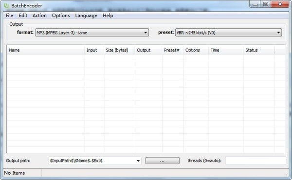Click the browse button labeled with three dots
292x180 pixels.
163,161
